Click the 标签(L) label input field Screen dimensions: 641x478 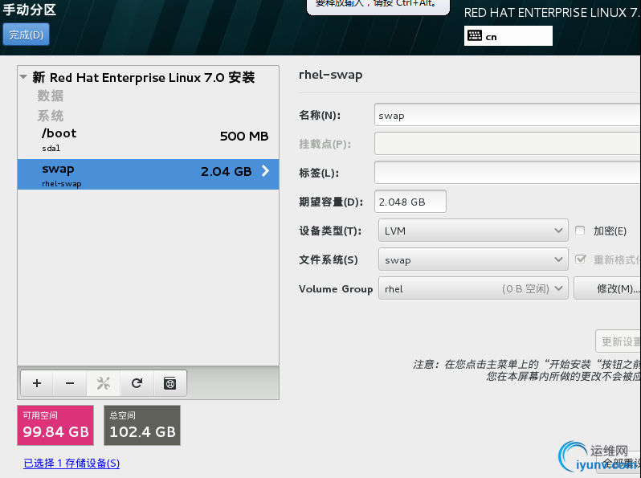508,173
